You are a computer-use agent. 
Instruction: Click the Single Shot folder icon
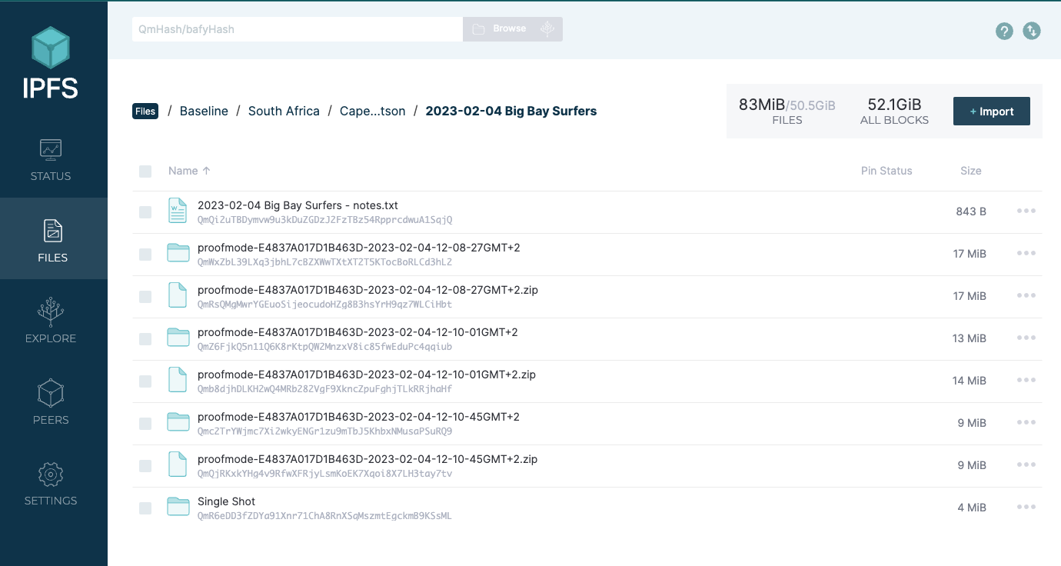point(178,508)
